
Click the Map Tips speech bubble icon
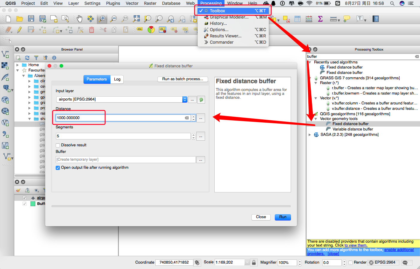point(347,19)
